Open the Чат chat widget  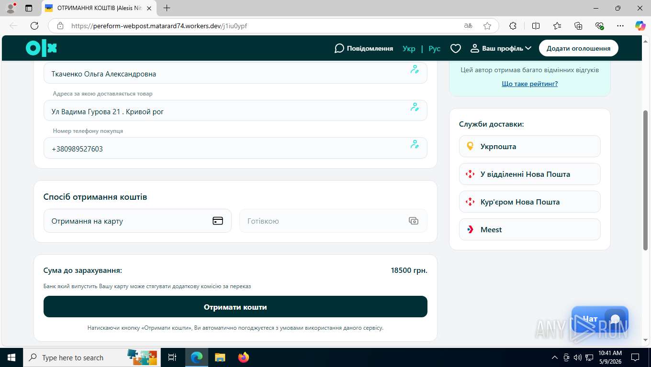pos(600,319)
